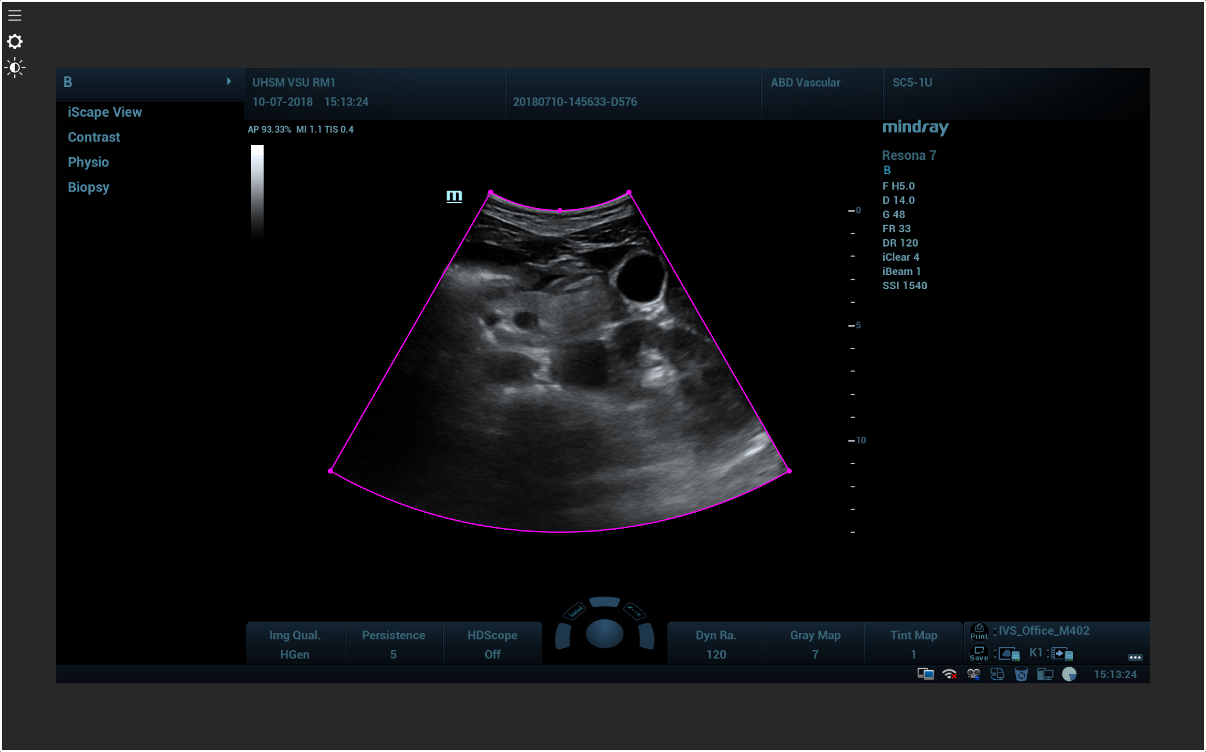Open the three-dots more options button
Screen dimensions: 1206x752
[1135, 657]
